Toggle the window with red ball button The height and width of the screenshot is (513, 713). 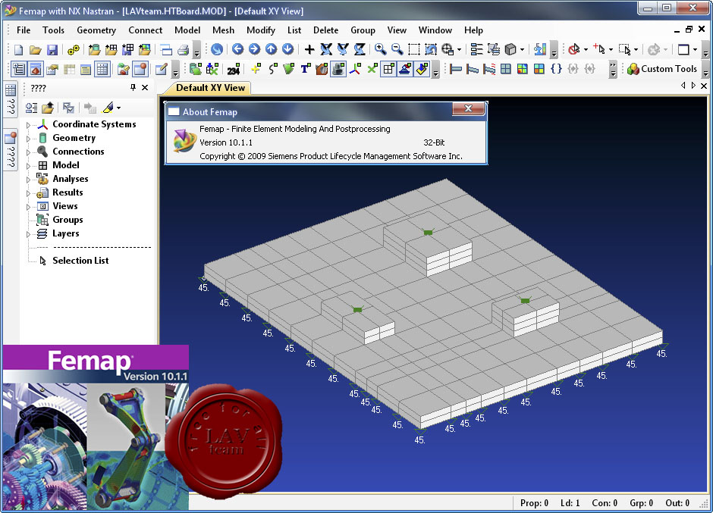pos(140,69)
